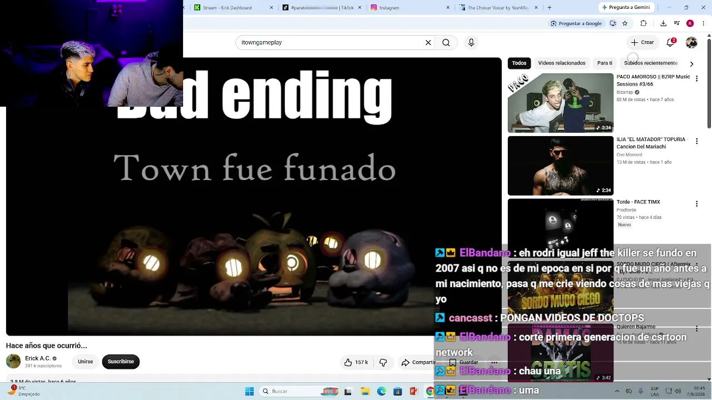Image resolution: width=712 pixels, height=400 pixels.
Task: Bookmark this page with the star icon
Action: point(625,23)
